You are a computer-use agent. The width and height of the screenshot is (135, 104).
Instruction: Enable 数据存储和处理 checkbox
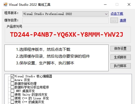(x=12, y=84)
